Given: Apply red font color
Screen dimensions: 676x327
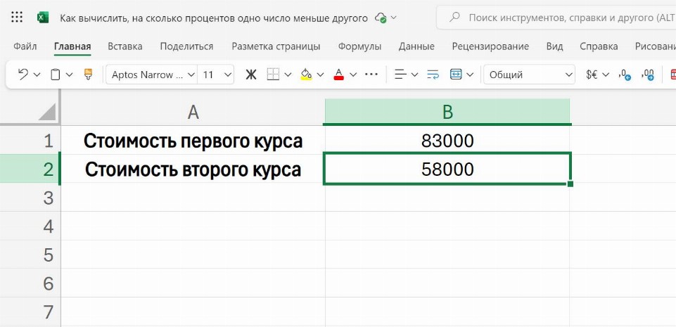Looking at the screenshot, I should click(x=338, y=74).
